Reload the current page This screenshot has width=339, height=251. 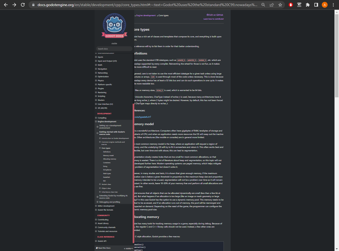[x=23, y=4]
